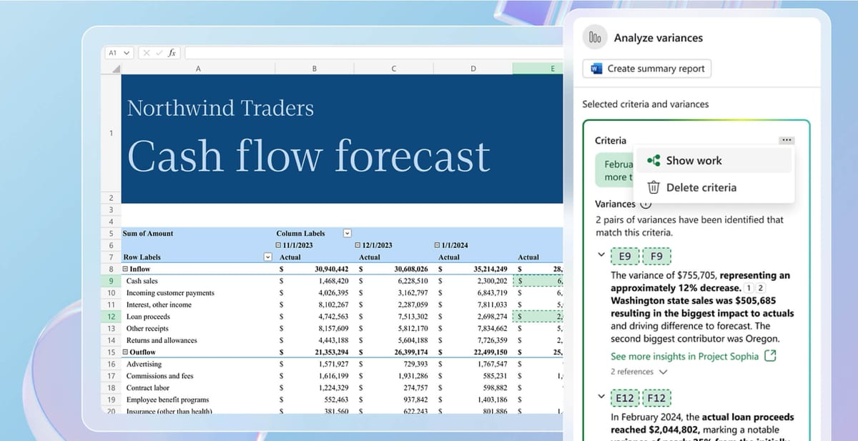
Task: Collapse the 11/1/2023 column group
Action: [x=279, y=245]
